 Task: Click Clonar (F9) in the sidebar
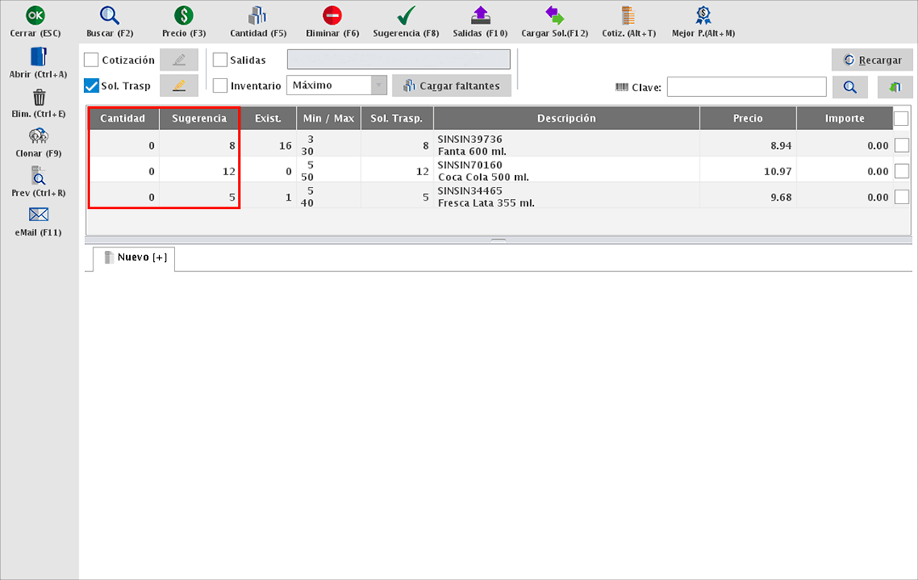pos(38,136)
